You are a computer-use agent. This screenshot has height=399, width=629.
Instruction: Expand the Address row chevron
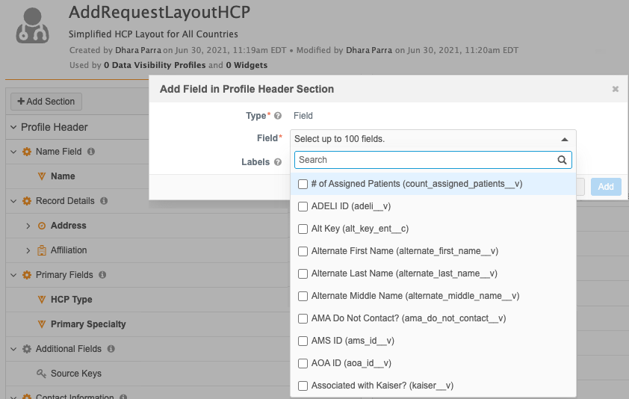(x=28, y=226)
